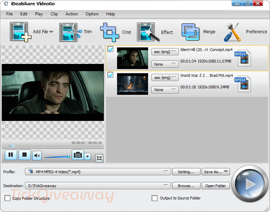Uncheck the Silent Hill video checkbox
The width and height of the screenshot is (270, 212).
[110, 49]
